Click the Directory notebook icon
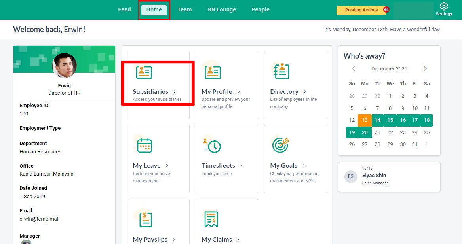462x244 pixels. point(281,71)
